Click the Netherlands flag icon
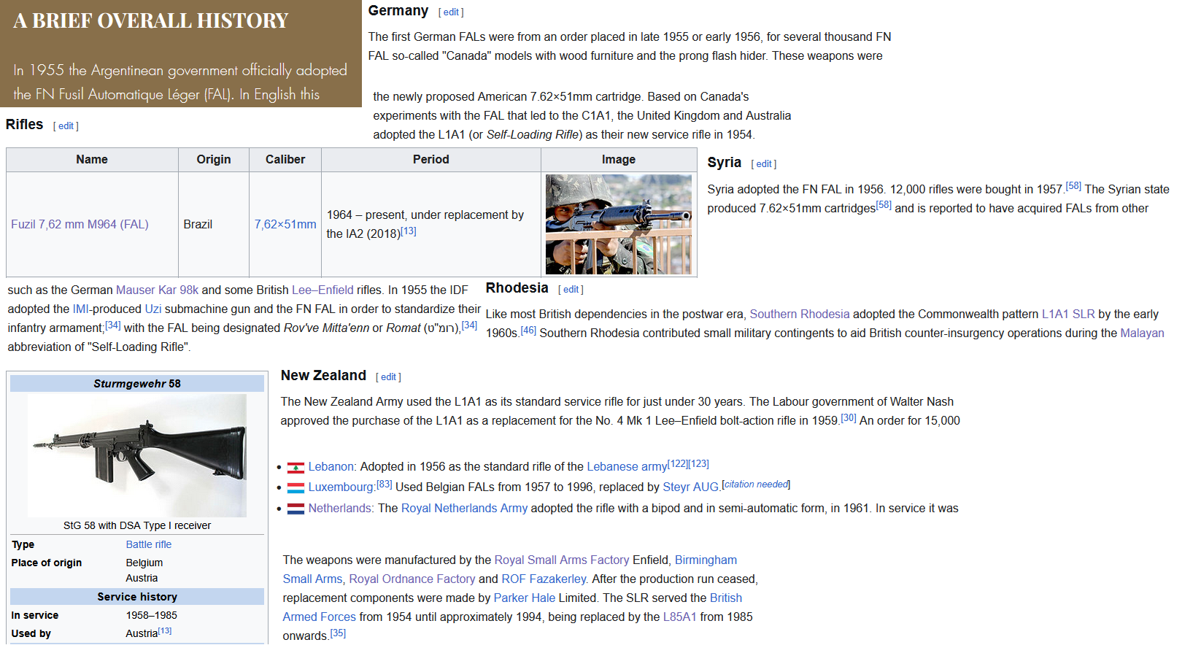The height and width of the screenshot is (664, 1201). (296, 509)
